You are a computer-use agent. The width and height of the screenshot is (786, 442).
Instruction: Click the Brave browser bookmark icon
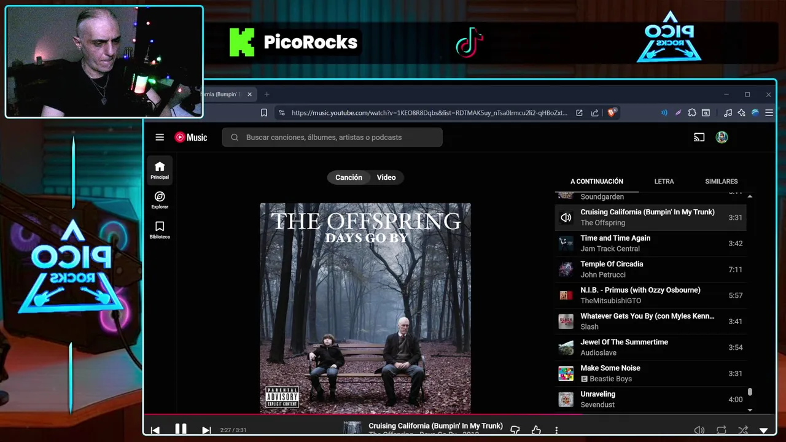coord(264,113)
